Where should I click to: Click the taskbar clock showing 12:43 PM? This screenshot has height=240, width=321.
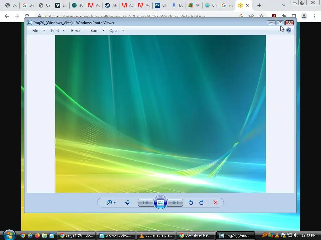pos(309,235)
